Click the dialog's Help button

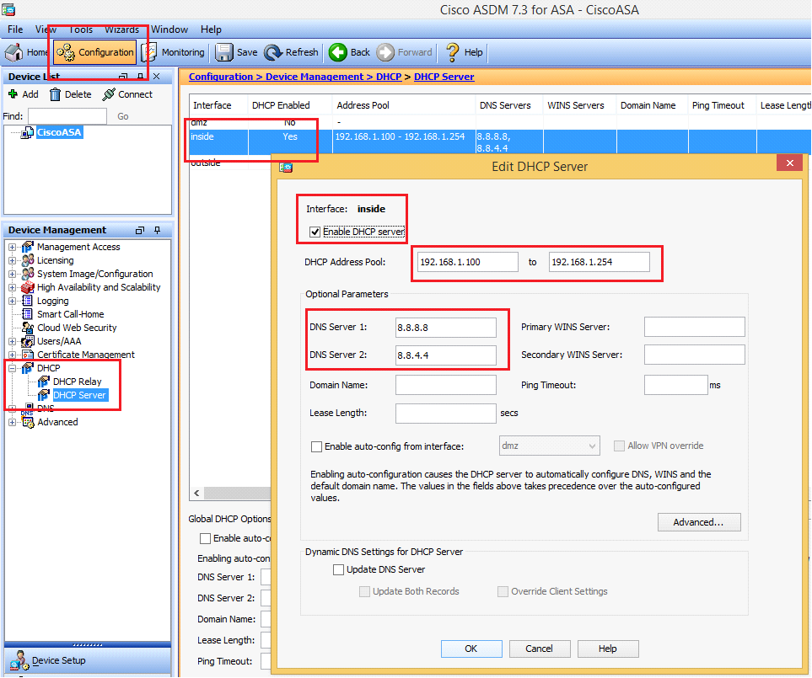[x=608, y=649]
